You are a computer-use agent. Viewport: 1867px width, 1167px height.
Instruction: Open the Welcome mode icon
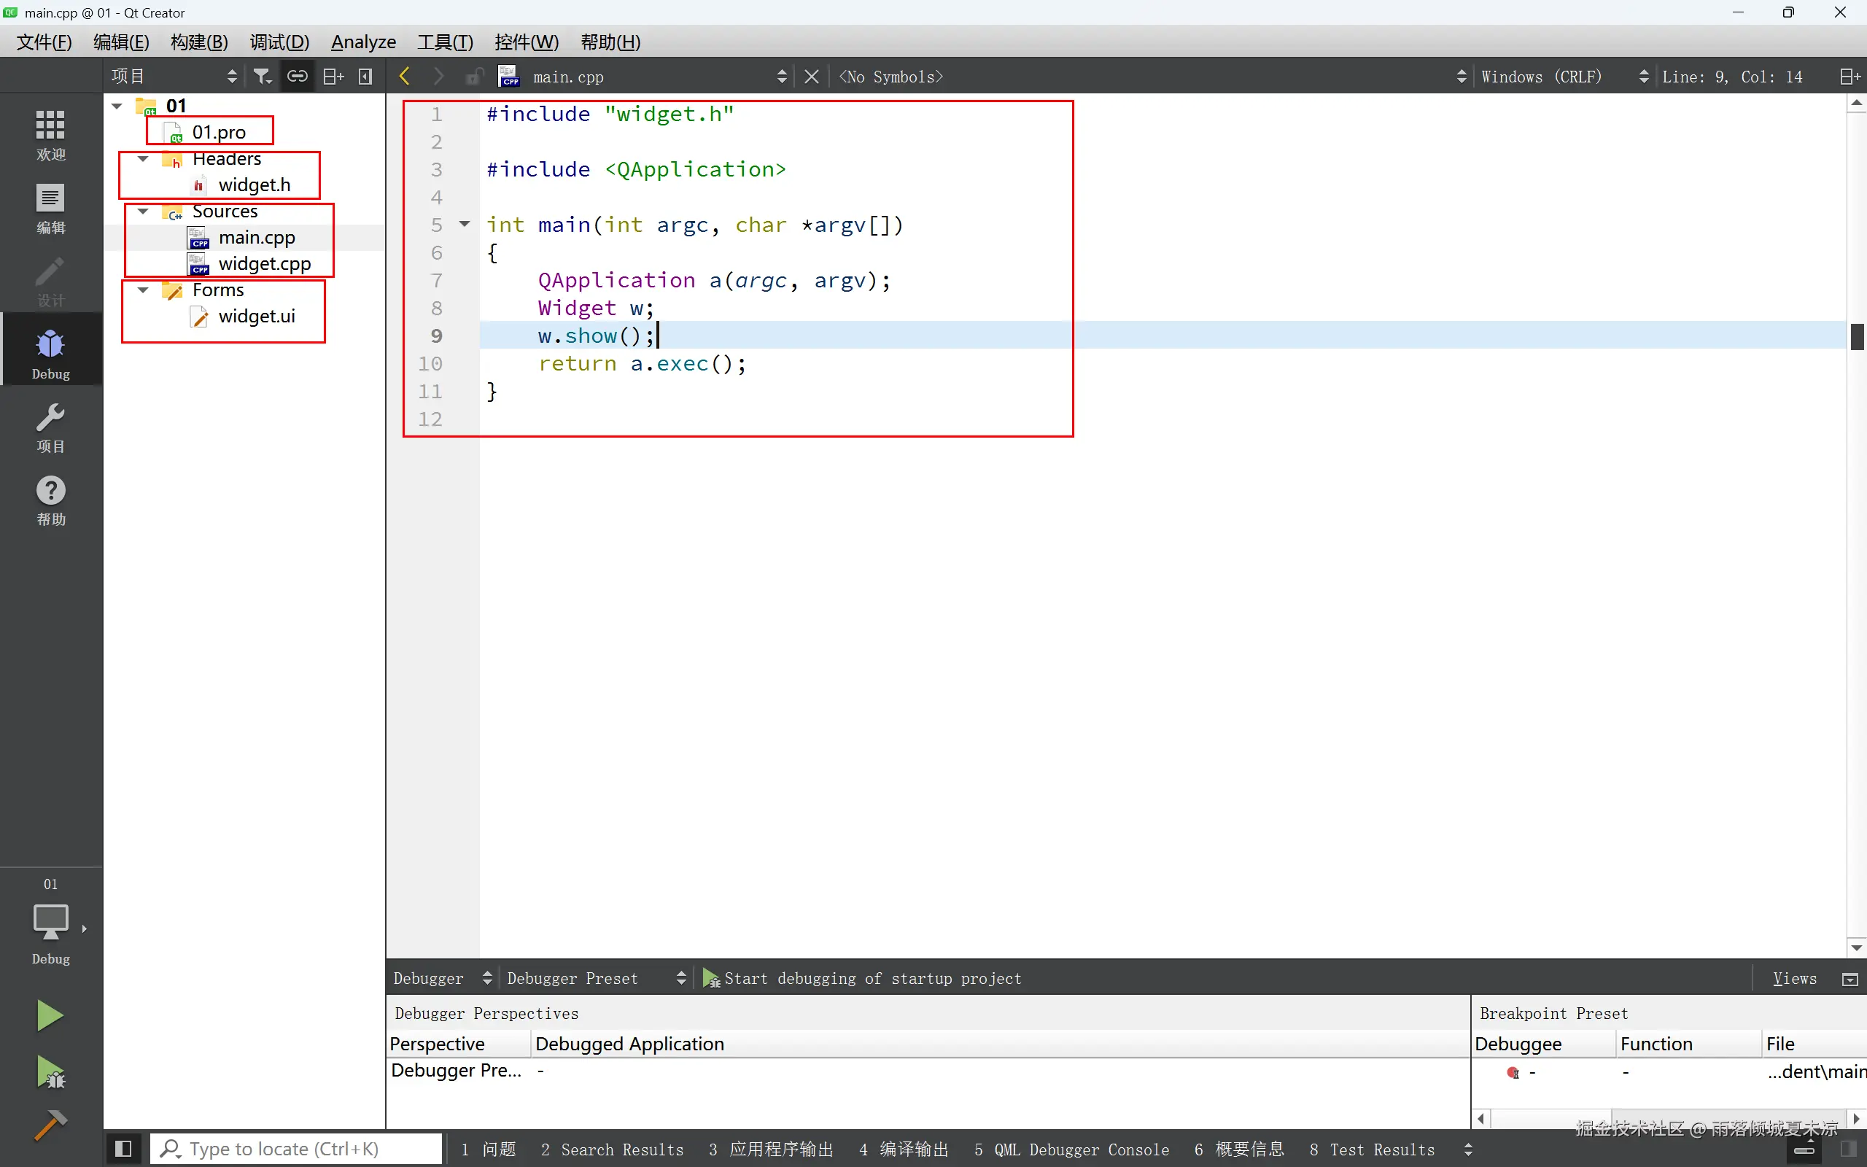(50, 134)
